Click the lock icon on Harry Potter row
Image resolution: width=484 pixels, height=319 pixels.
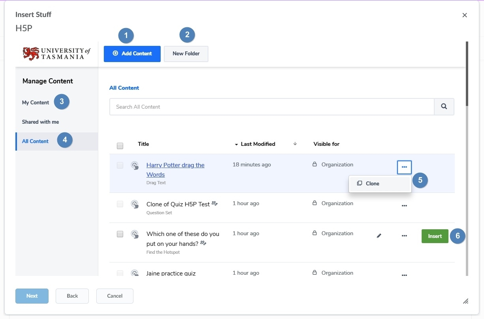point(315,164)
